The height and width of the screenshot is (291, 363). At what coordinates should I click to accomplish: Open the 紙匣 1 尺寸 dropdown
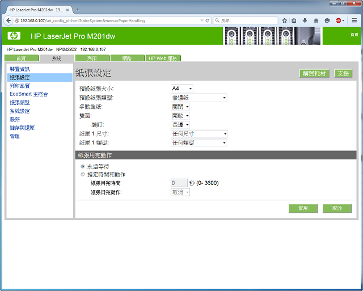[x=199, y=134]
